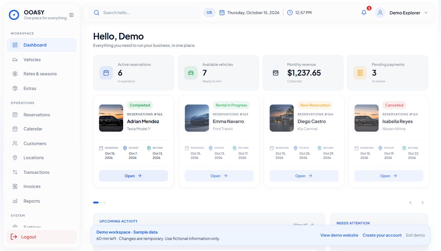
Task: Click the Active reservations calendar icon
Action: tap(106, 73)
